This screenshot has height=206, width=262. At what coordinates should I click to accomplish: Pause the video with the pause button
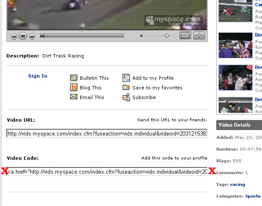pos(23,36)
